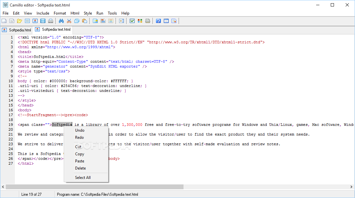Click the horizontal scrollbar thumb
Screen dimensions: 355x198
tap(94, 187)
